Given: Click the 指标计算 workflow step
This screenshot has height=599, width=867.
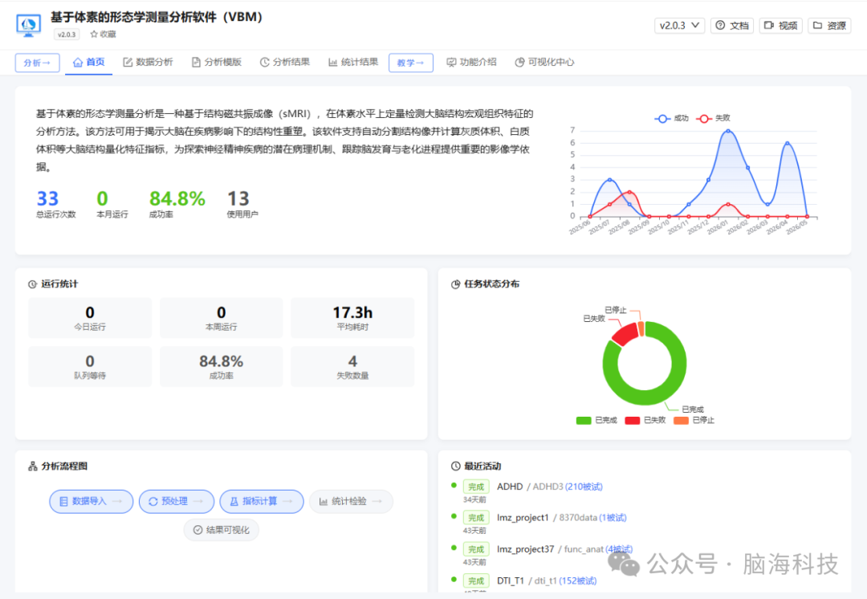Looking at the screenshot, I should tap(262, 502).
